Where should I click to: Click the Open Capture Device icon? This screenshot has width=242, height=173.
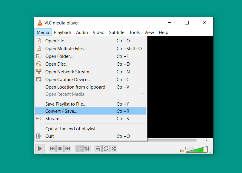[x=39, y=79]
